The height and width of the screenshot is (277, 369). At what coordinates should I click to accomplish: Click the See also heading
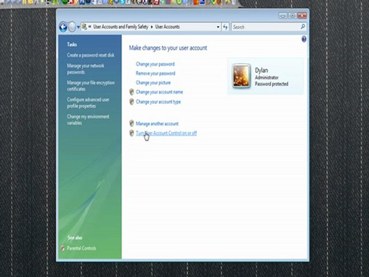pyautogui.click(x=75, y=238)
